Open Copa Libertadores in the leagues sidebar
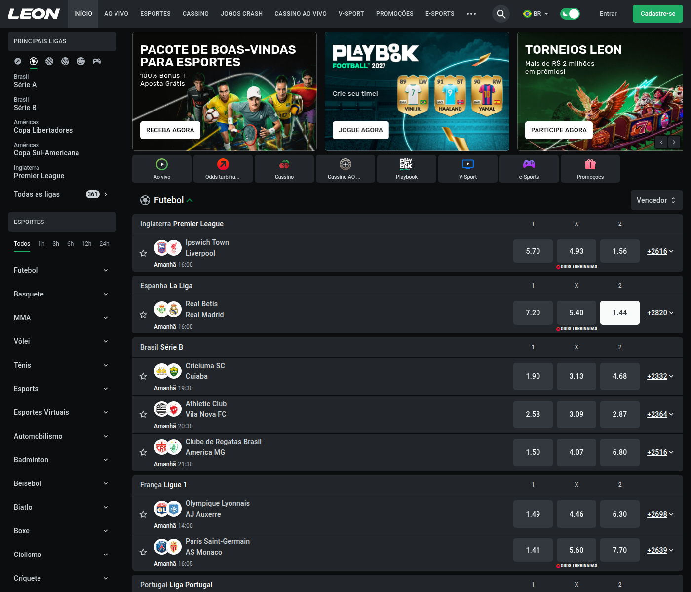The image size is (691, 592). pyautogui.click(x=43, y=126)
